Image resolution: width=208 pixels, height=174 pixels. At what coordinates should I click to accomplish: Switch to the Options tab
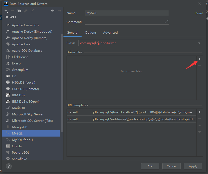91,33
